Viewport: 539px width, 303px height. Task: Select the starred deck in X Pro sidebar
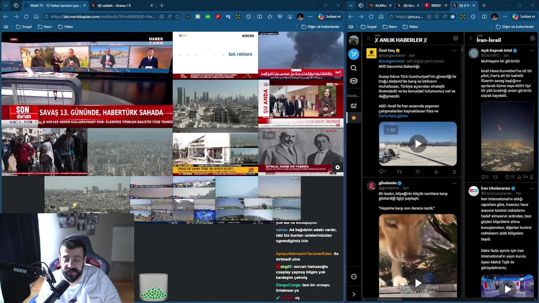[354, 118]
